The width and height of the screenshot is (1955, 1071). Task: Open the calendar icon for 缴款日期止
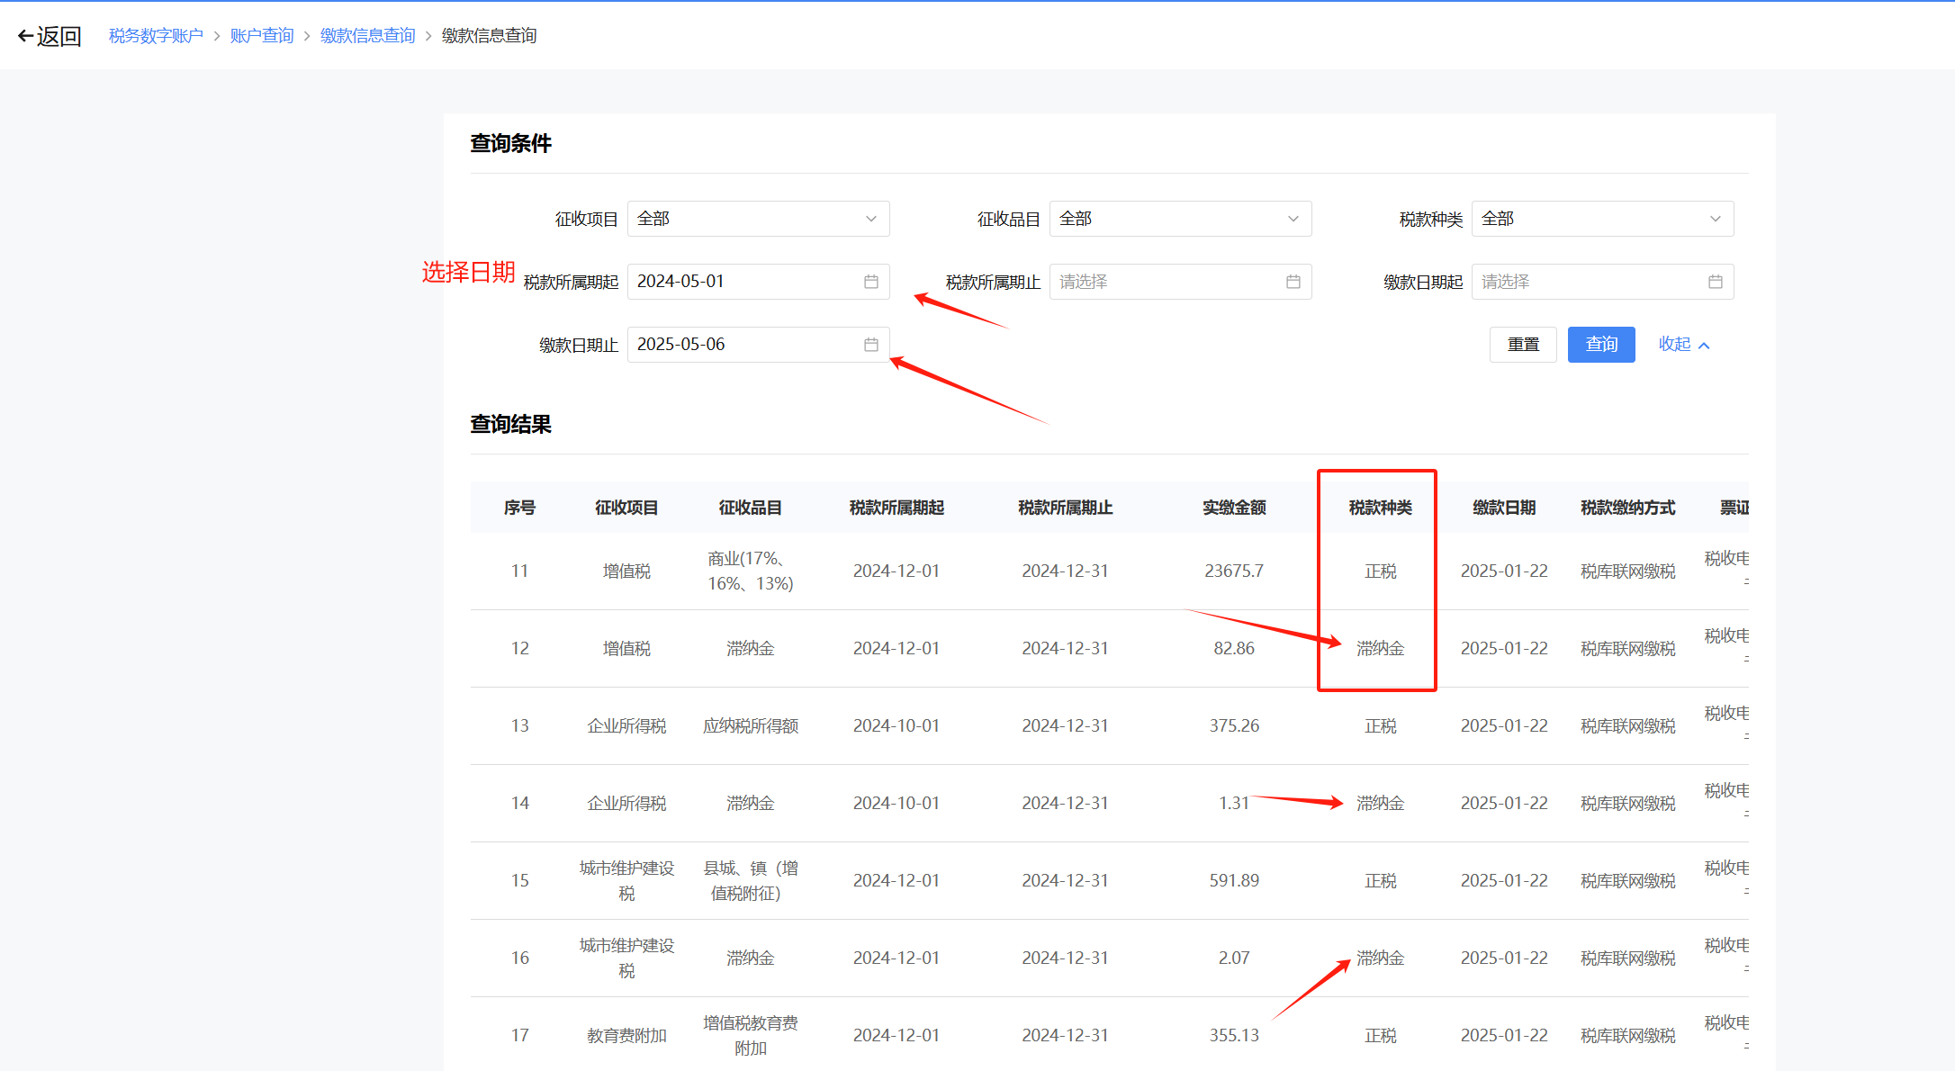(x=869, y=344)
